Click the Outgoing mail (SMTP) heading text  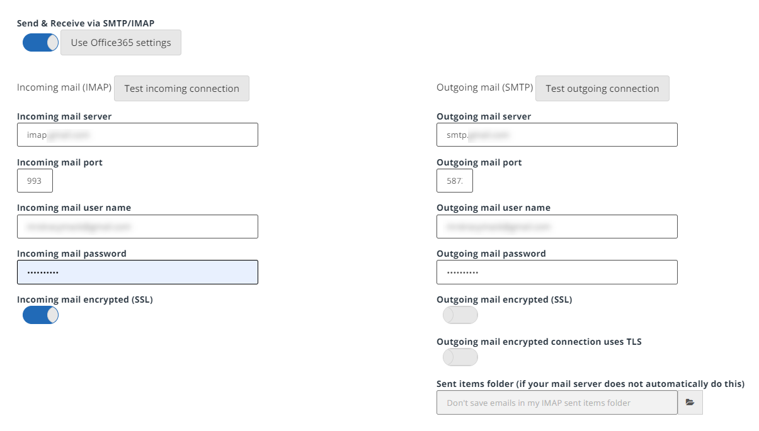484,87
